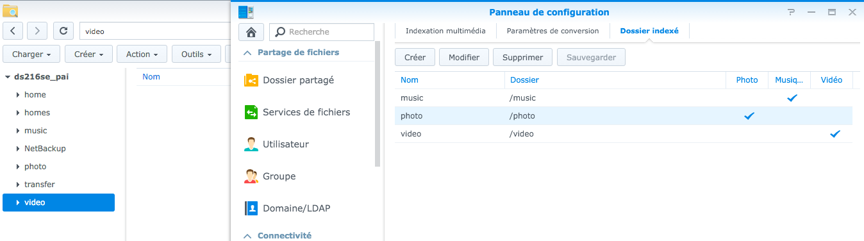Viewport: 864px width, 241px height.
Task: Refresh the File Station folder view
Action: pos(63,31)
